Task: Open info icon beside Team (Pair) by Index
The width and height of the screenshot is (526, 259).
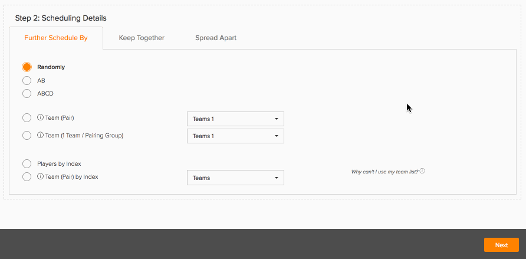Action: click(40, 176)
